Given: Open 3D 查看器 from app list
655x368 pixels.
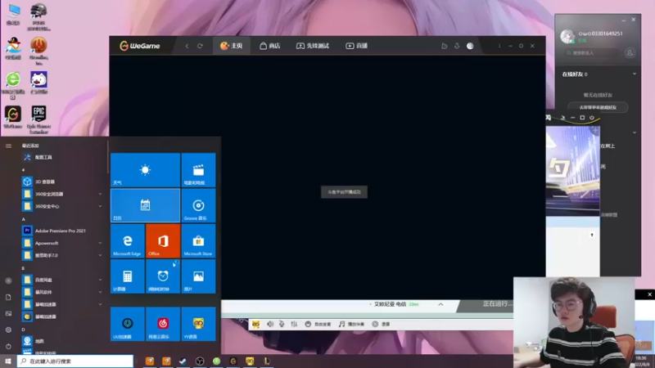Looking at the screenshot, I should tap(63, 182).
